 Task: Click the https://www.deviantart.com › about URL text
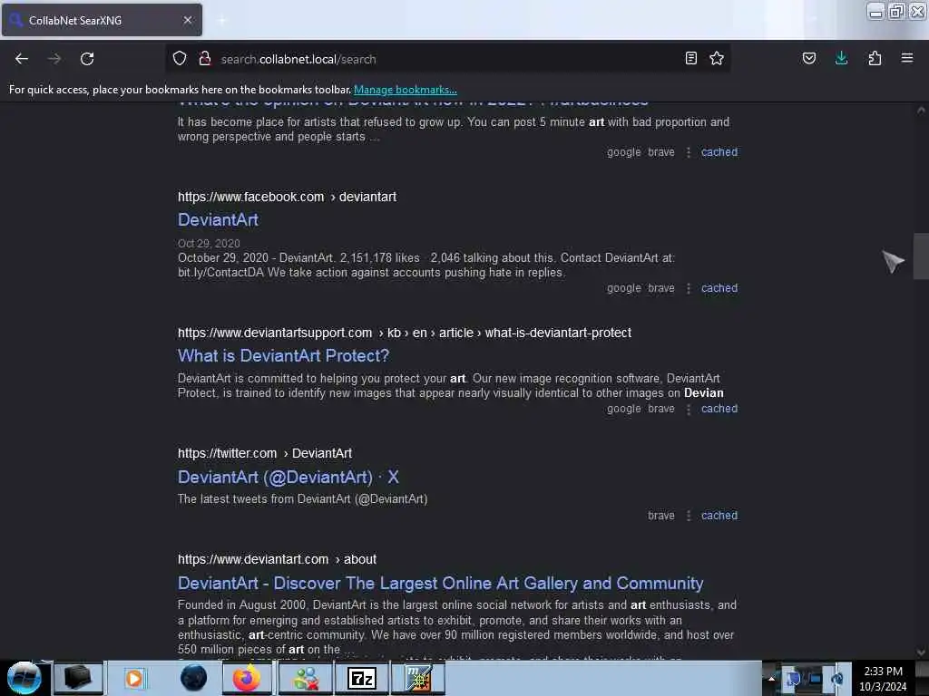[x=277, y=559]
